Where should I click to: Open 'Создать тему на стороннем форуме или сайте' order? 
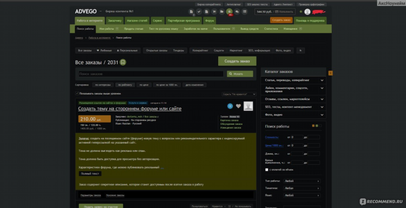[x=130, y=109]
